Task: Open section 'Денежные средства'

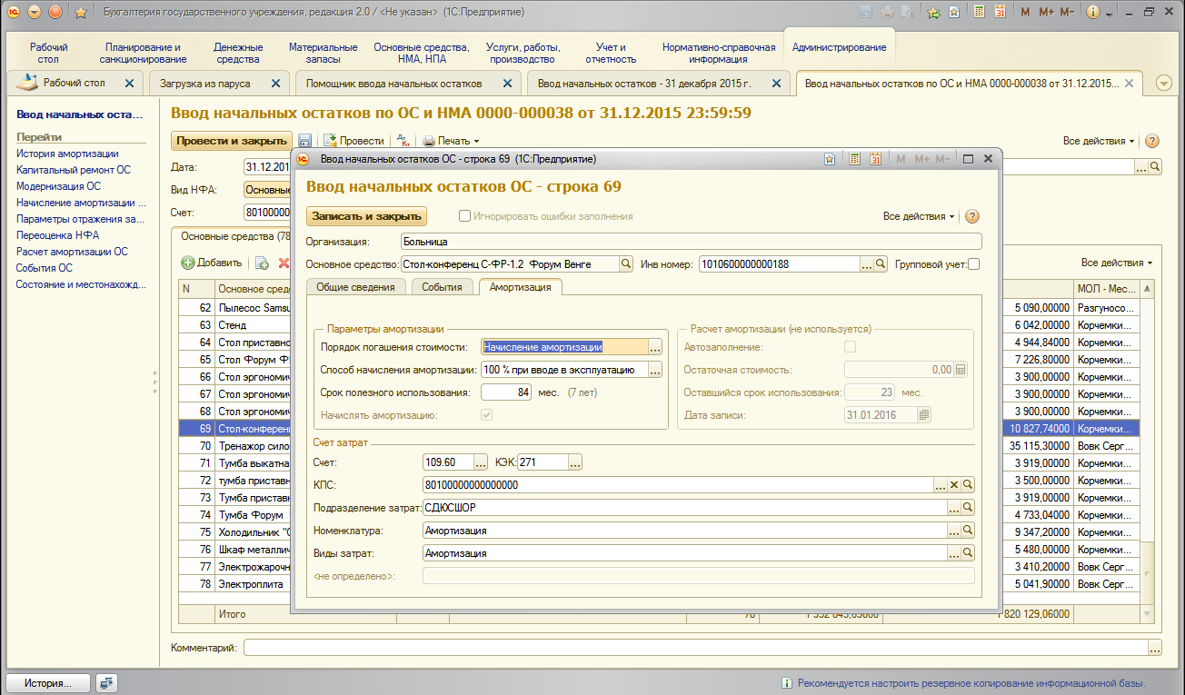Action: (x=238, y=53)
